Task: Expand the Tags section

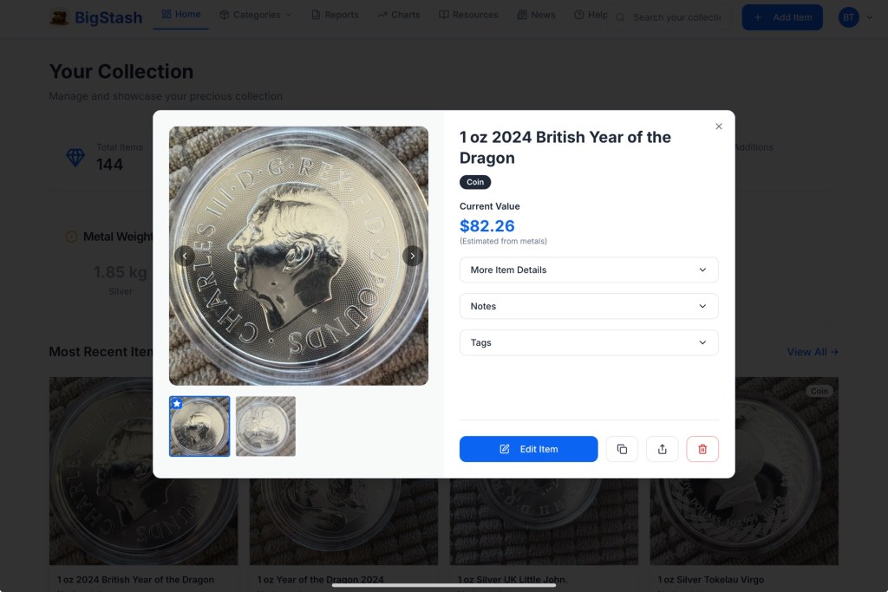Action: pyautogui.click(x=589, y=342)
